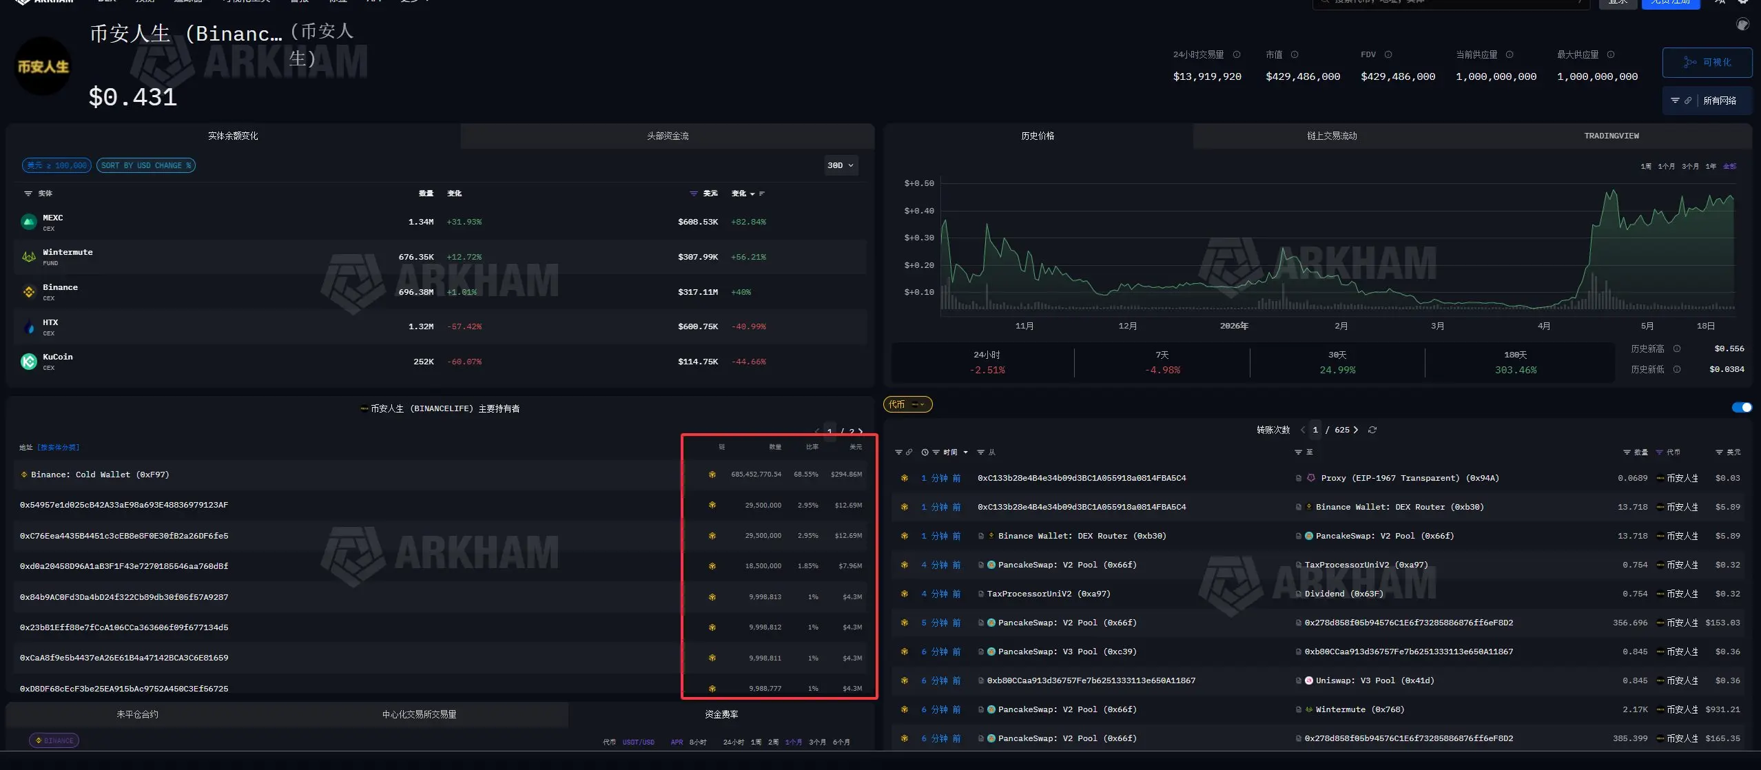
Task: Open filter icon on 至 column
Action: coord(1298,452)
